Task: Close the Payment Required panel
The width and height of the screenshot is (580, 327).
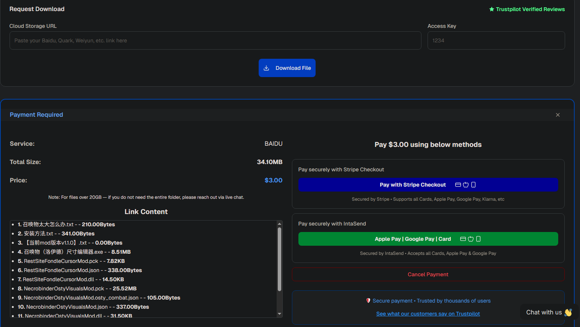Action: [558, 115]
